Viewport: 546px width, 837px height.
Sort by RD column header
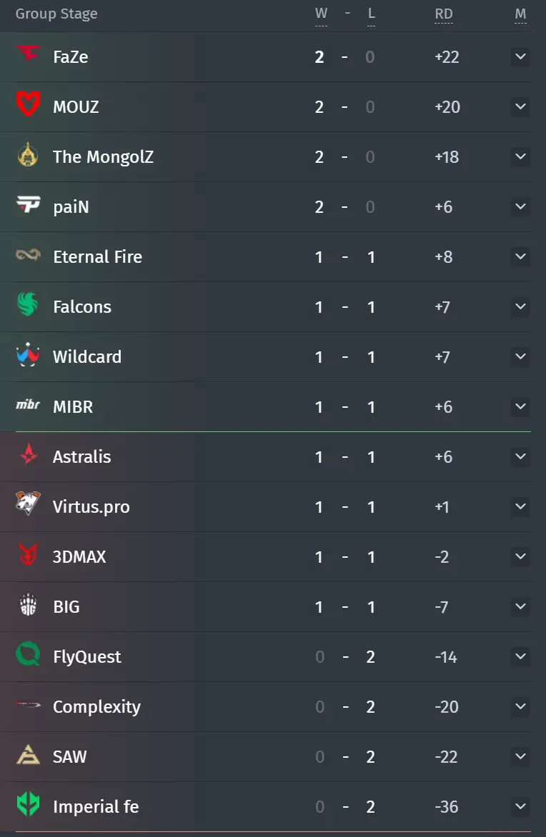pyautogui.click(x=443, y=14)
